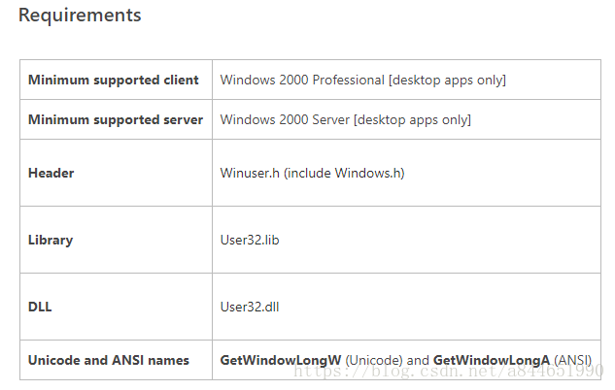
Task: Click the Unicode and ANSI names label
Action: (109, 360)
